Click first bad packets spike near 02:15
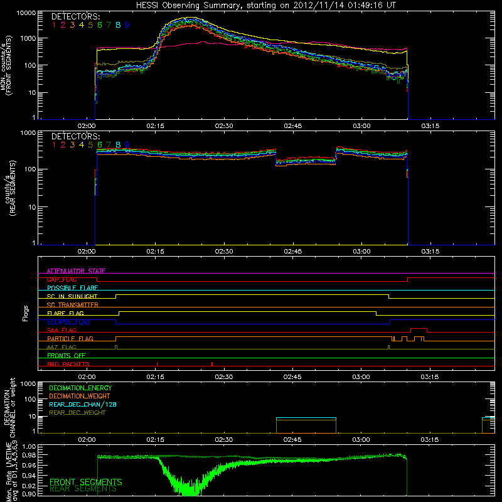This screenshot has height=502, width=502. click(158, 364)
